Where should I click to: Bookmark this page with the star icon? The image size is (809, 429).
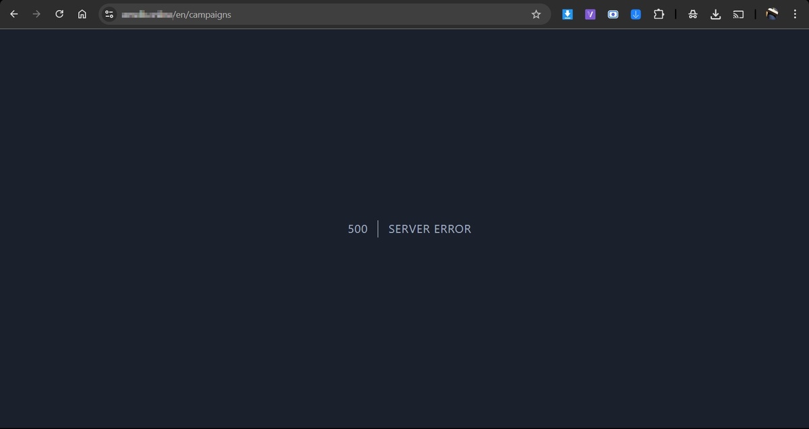(x=536, y=14)
